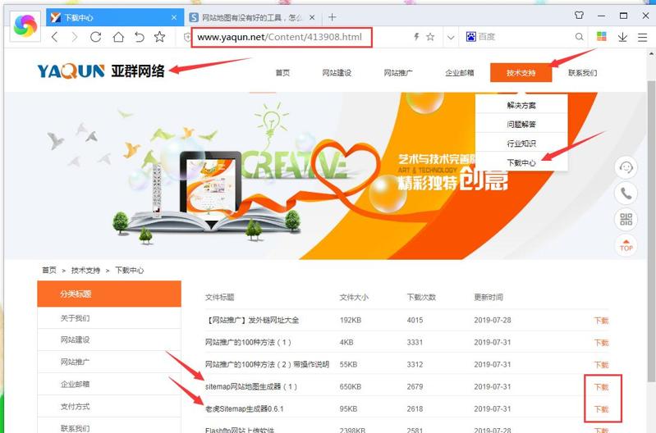Open 企业邮箱 in top navigation
Screen dimensions: 656x433
tap(460, 73)
